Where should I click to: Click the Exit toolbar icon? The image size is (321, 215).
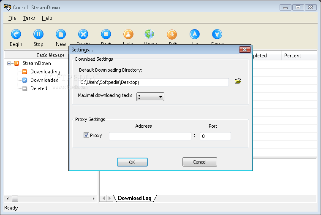(172, 34)
